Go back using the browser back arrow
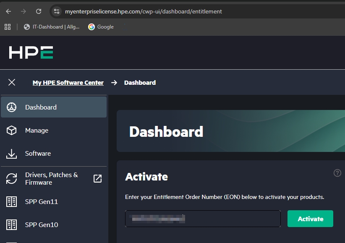This screenshot has width=345, height=243. (8, 11)
